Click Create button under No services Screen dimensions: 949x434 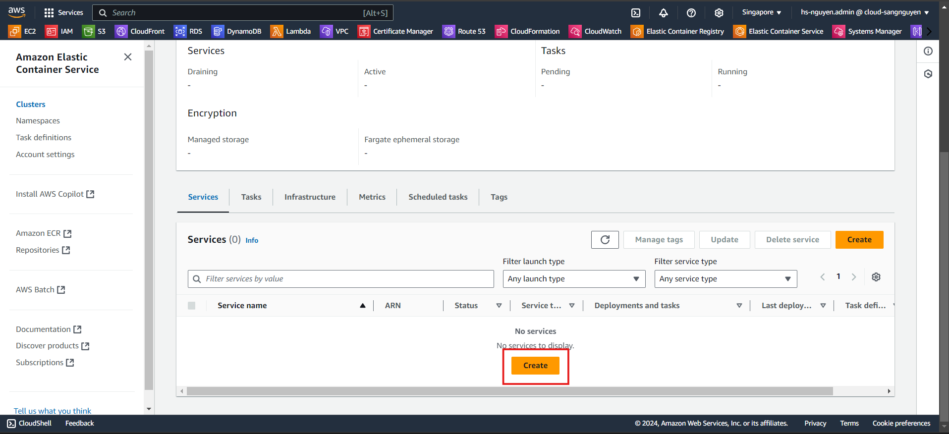(x=535, y=366)
